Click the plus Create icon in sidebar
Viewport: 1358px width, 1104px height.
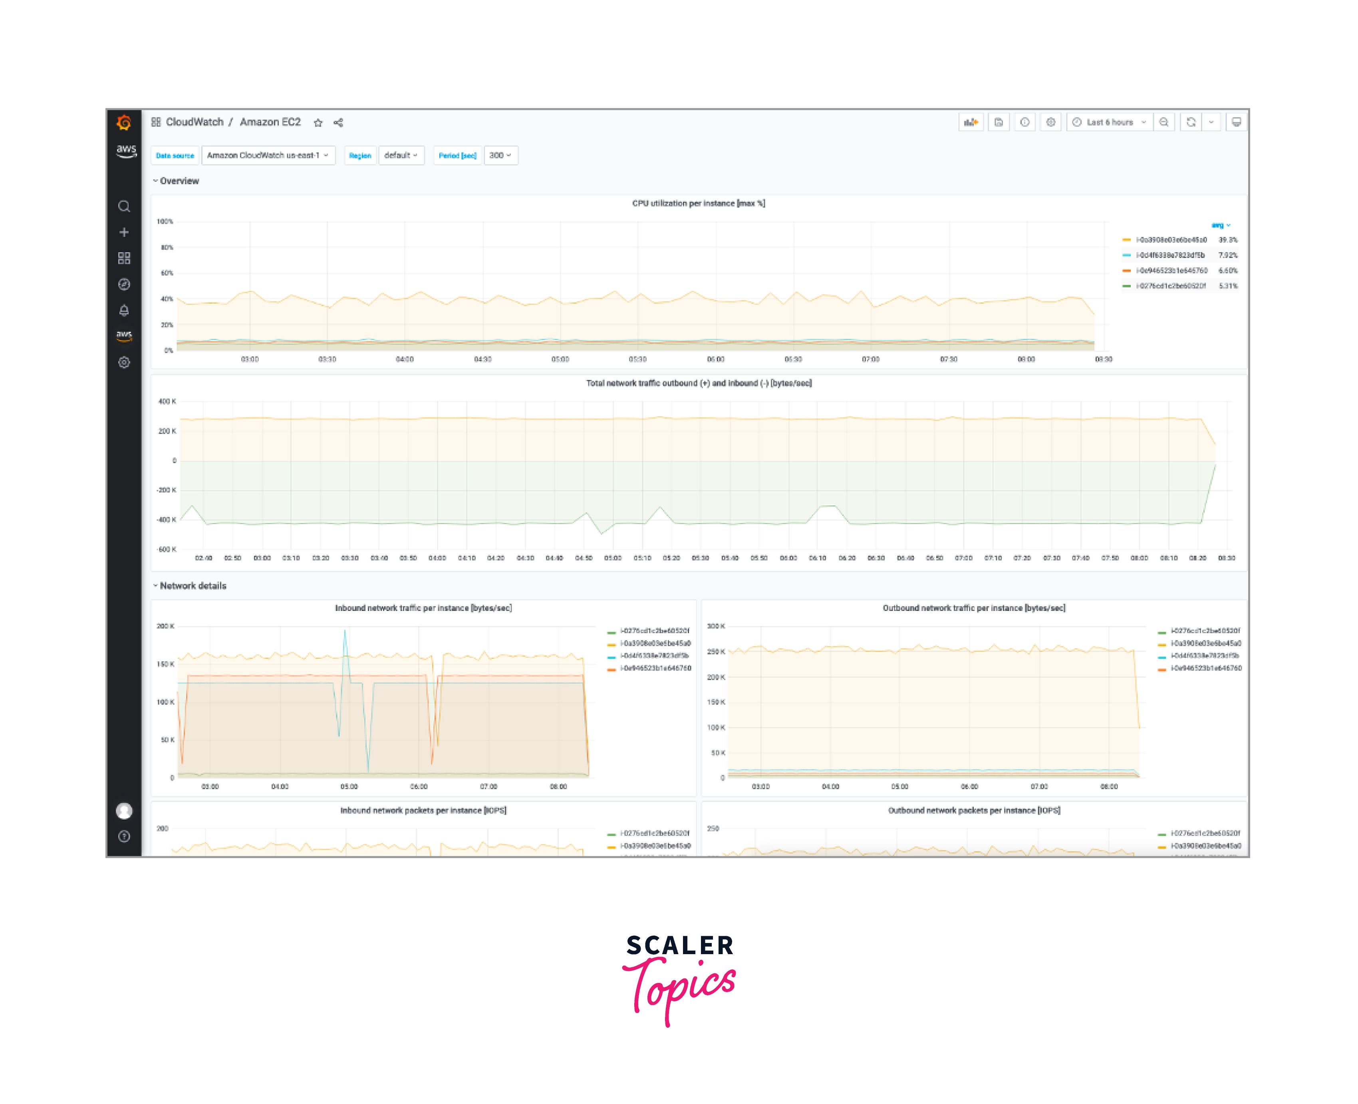pos(124,232)
